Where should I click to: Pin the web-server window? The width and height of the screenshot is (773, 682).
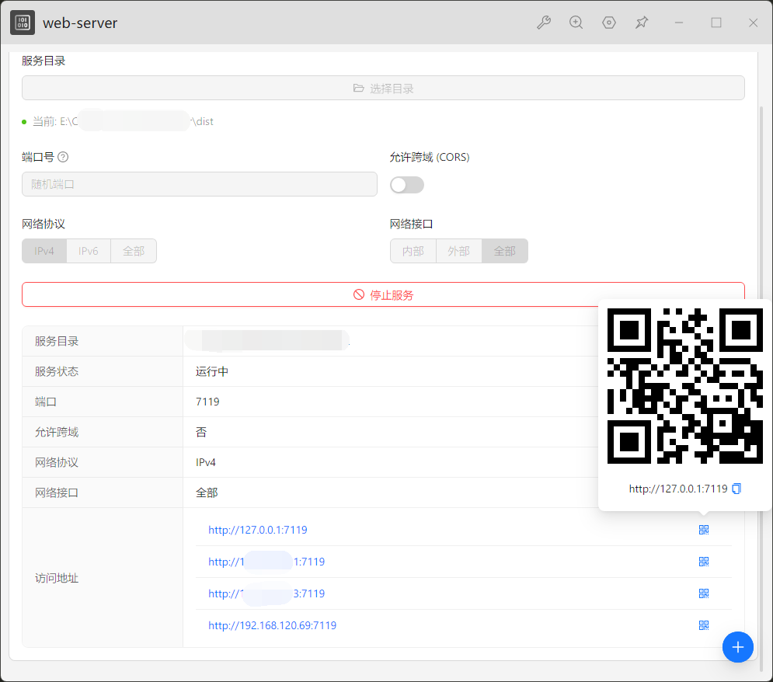point(642,23)
